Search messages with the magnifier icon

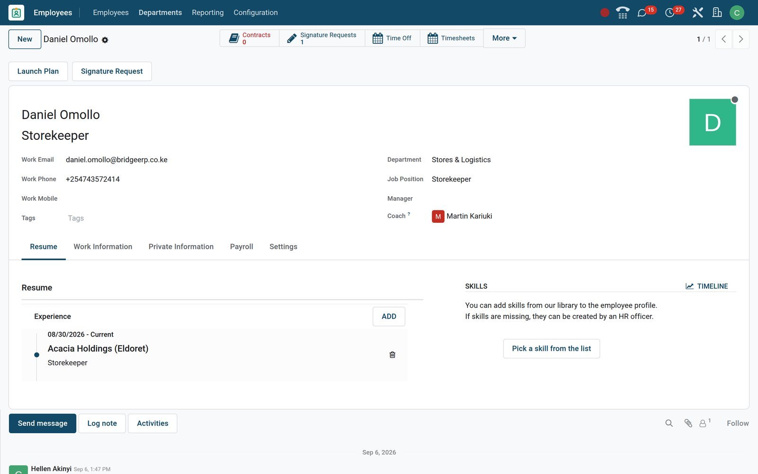(x=669, y=423)
